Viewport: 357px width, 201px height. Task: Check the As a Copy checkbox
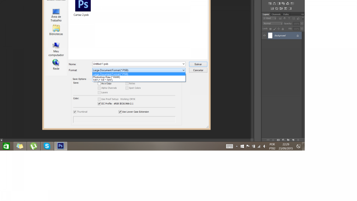(x=99, y=84)
